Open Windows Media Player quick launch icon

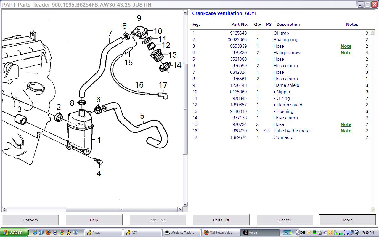click(x=55, y=233)
